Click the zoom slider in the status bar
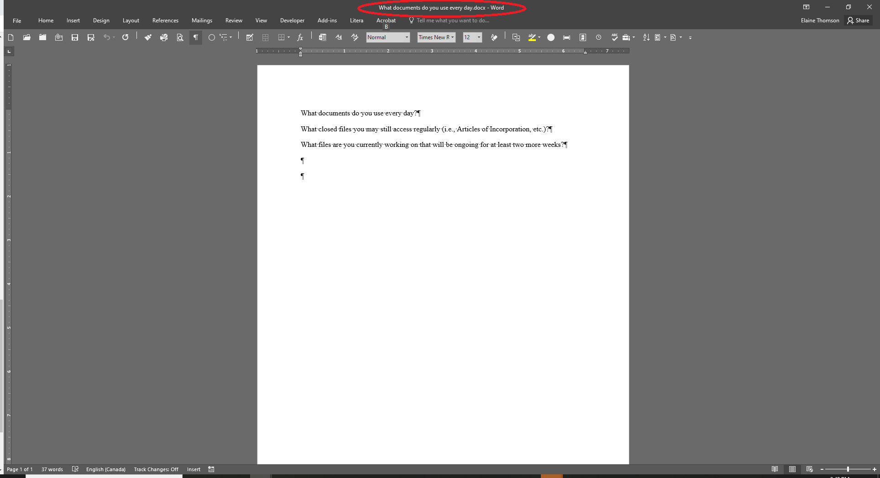 coord(848,469)
